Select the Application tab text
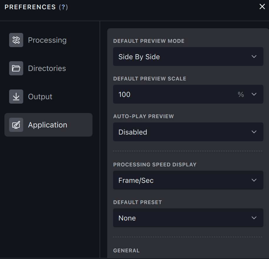 (48, 125)
